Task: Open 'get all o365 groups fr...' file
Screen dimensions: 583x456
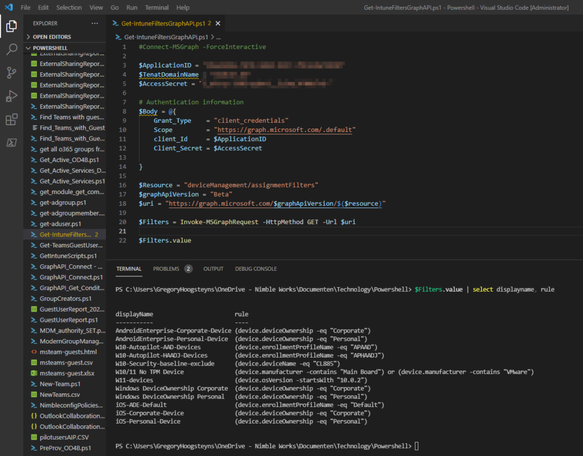Action: [65, 149]
